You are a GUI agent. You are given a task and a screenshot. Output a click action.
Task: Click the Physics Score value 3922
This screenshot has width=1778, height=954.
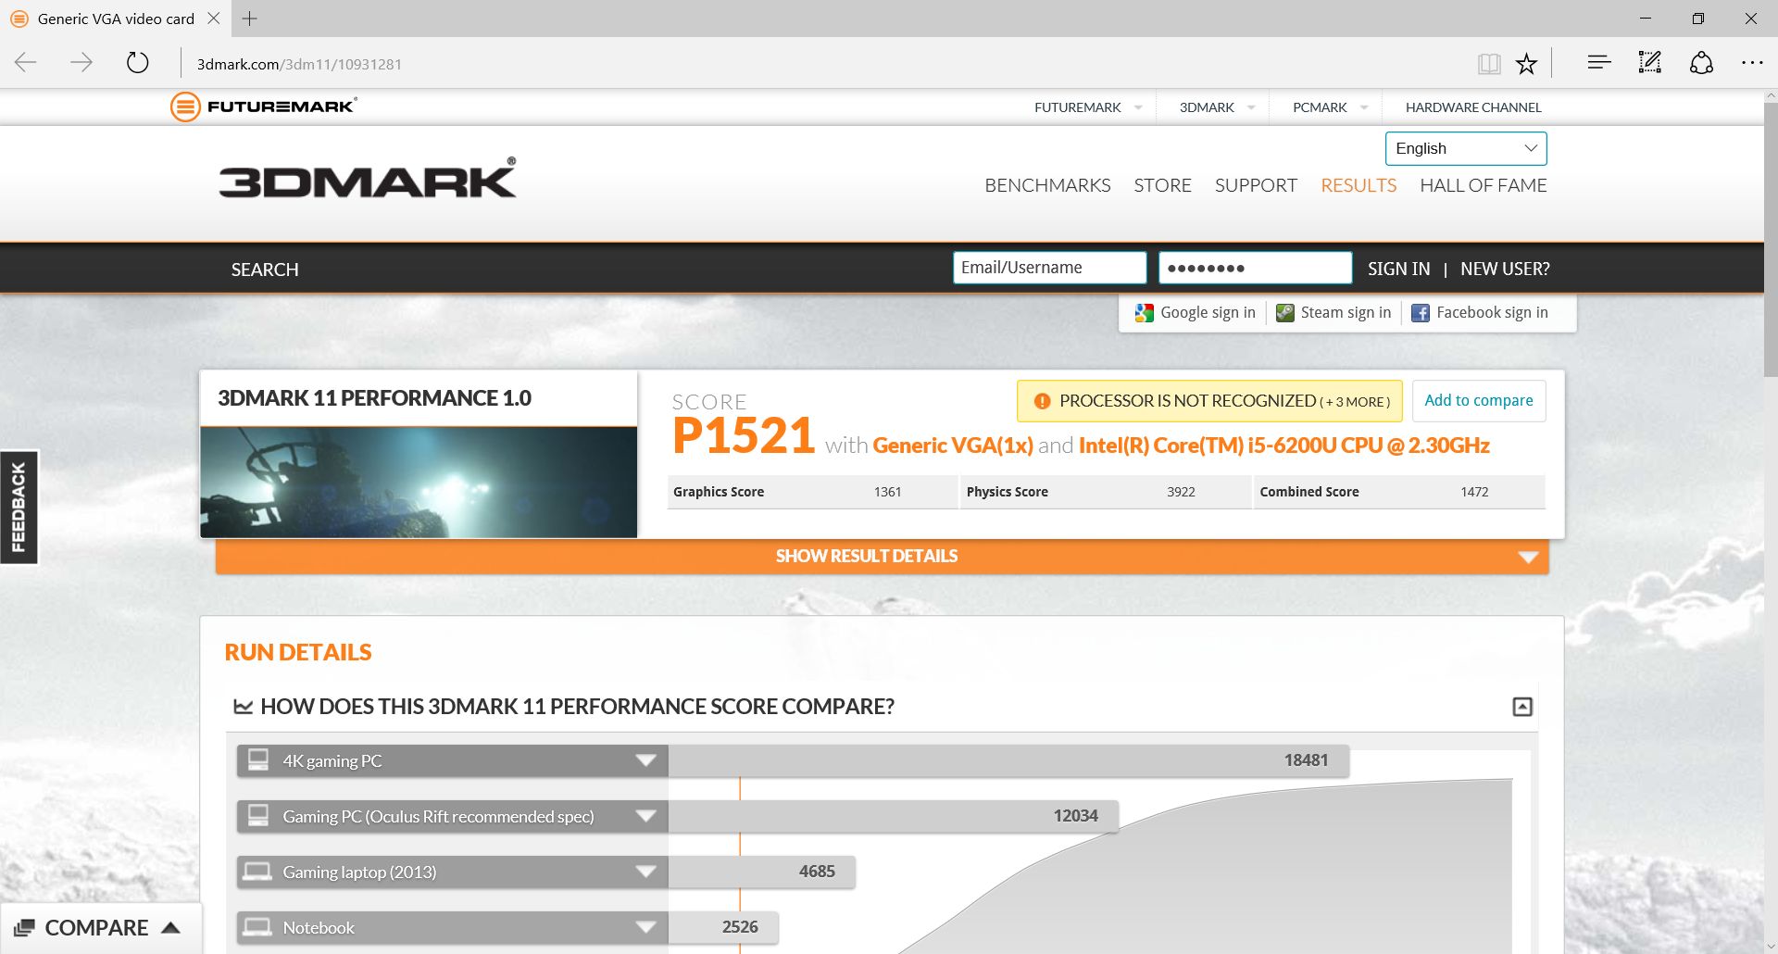[1181, 492]
